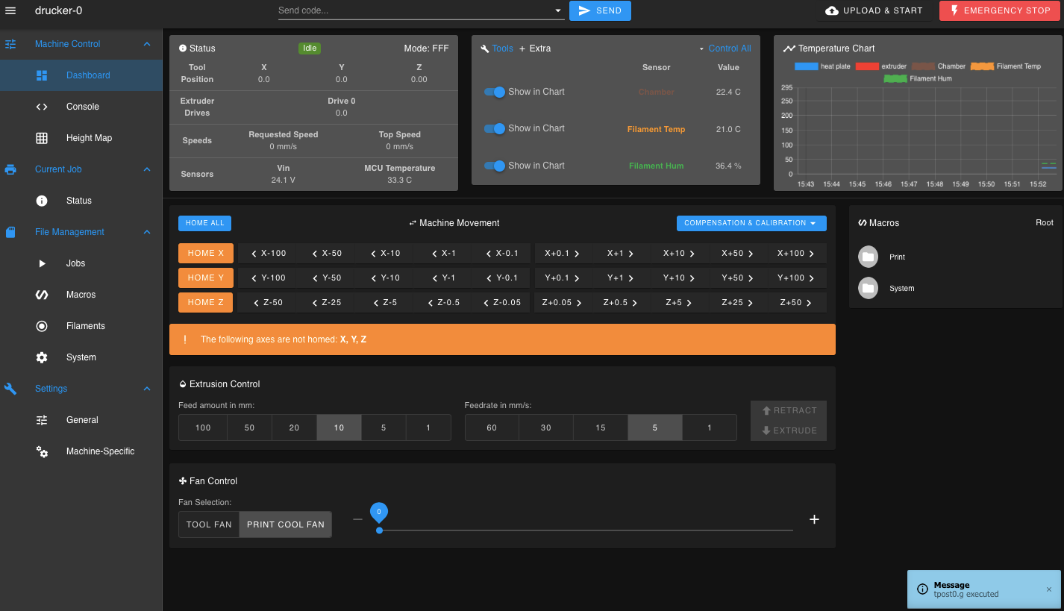
Task: Click the Upload & Start button
Action: tap(874, 10)
